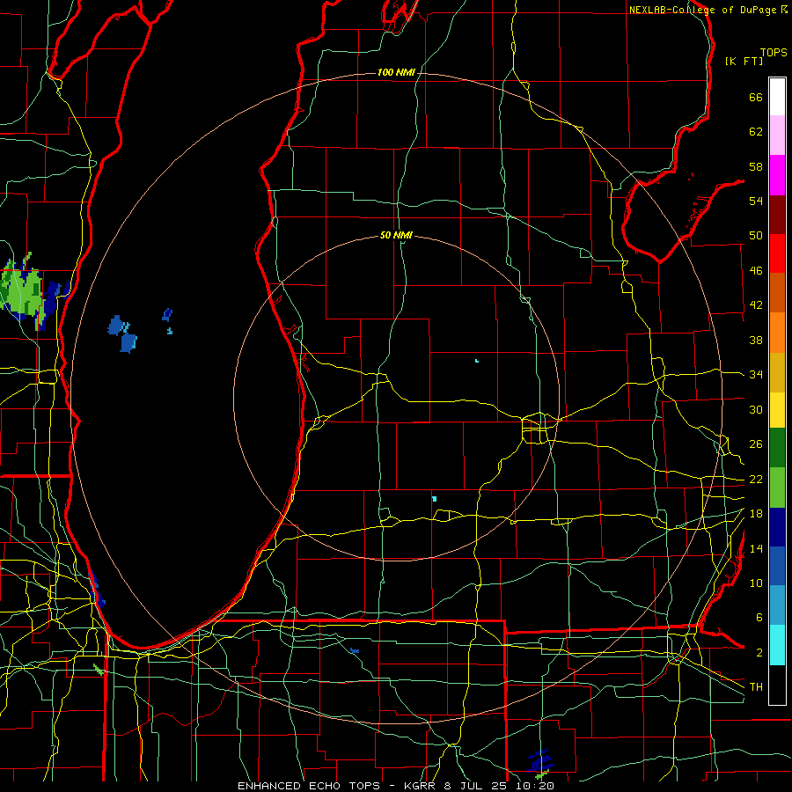Click the magenta 58 kft legend swatch
Image resolution: width=792 pixels, height=792 pixels.
777,175
